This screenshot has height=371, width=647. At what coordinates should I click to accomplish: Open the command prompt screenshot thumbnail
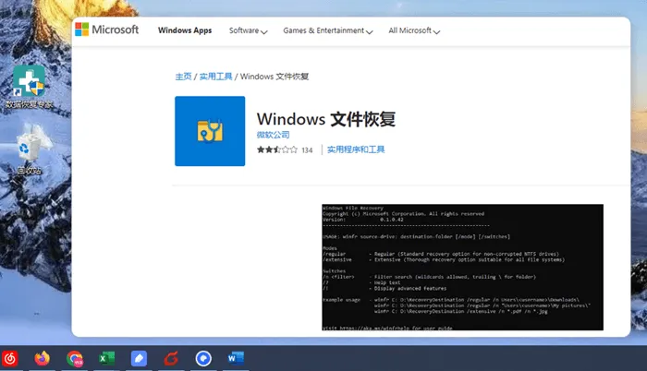(x=462, y=267)
